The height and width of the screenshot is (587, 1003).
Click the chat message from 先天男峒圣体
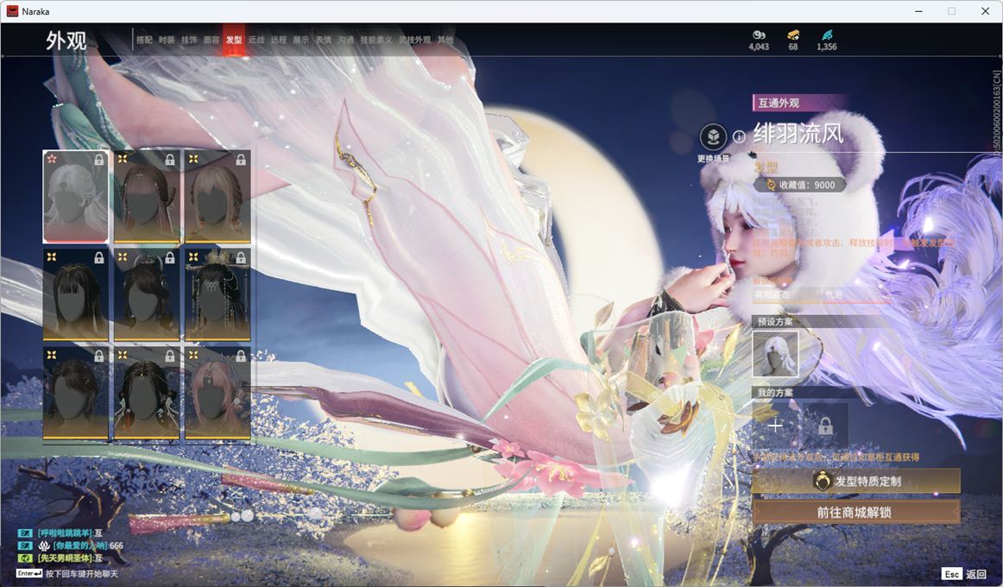[x=70, y=559]
